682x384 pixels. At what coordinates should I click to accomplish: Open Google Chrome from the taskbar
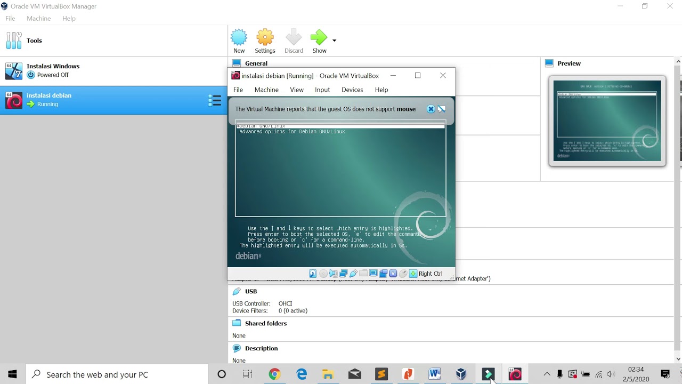274,374
